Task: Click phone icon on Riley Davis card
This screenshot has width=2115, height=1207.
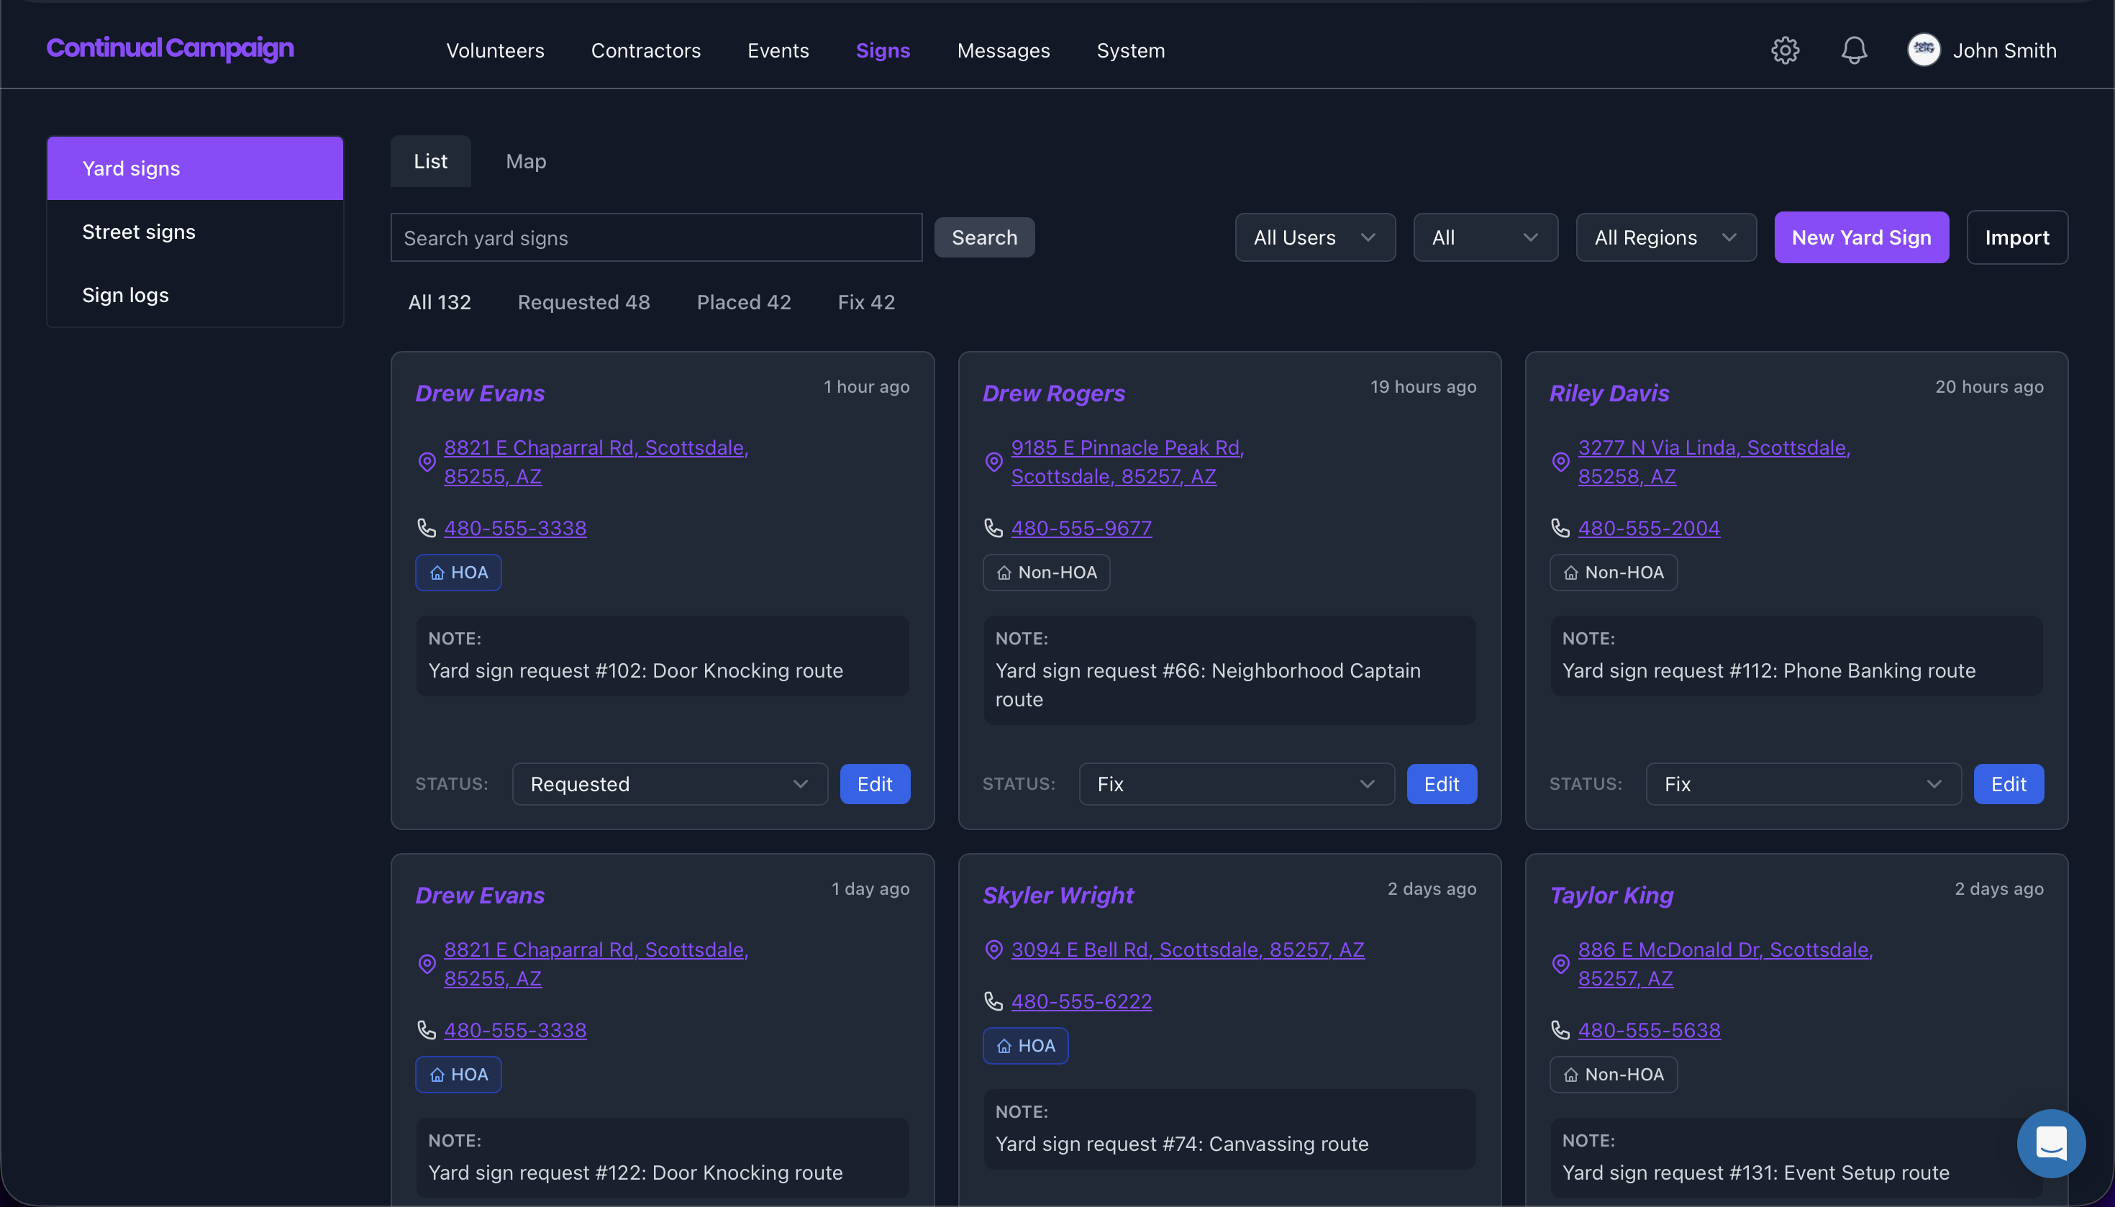Action: click(x=1560, y=528)
